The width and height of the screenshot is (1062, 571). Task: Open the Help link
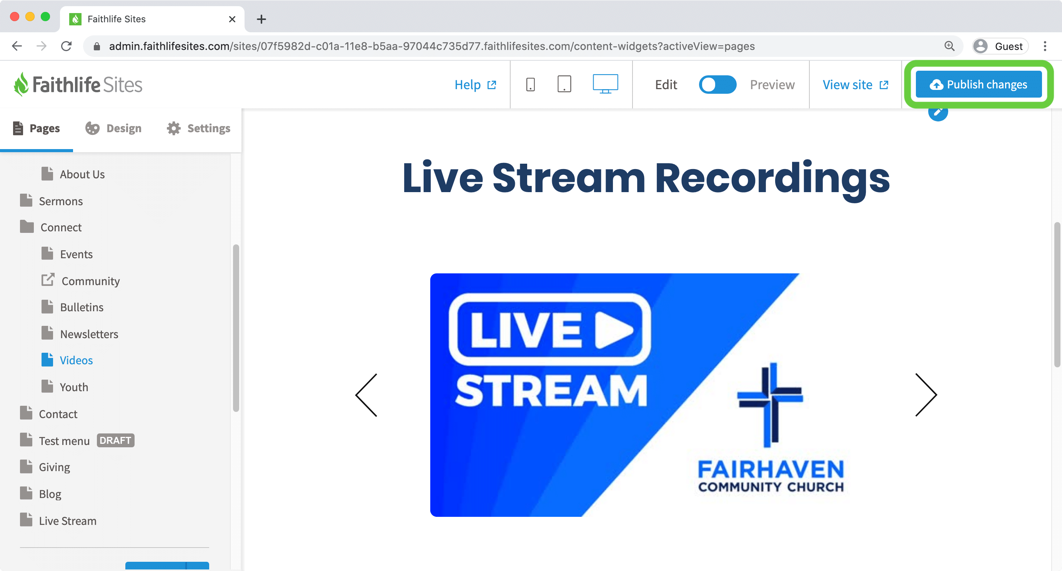(475, 85)
